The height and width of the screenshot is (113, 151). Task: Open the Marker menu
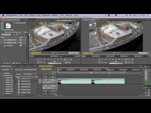coord(55,15)
